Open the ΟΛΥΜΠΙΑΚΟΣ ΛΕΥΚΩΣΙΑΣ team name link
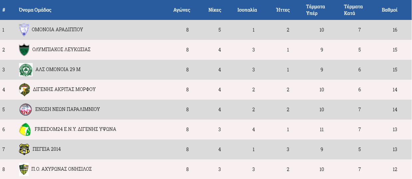 pos(61,49)
